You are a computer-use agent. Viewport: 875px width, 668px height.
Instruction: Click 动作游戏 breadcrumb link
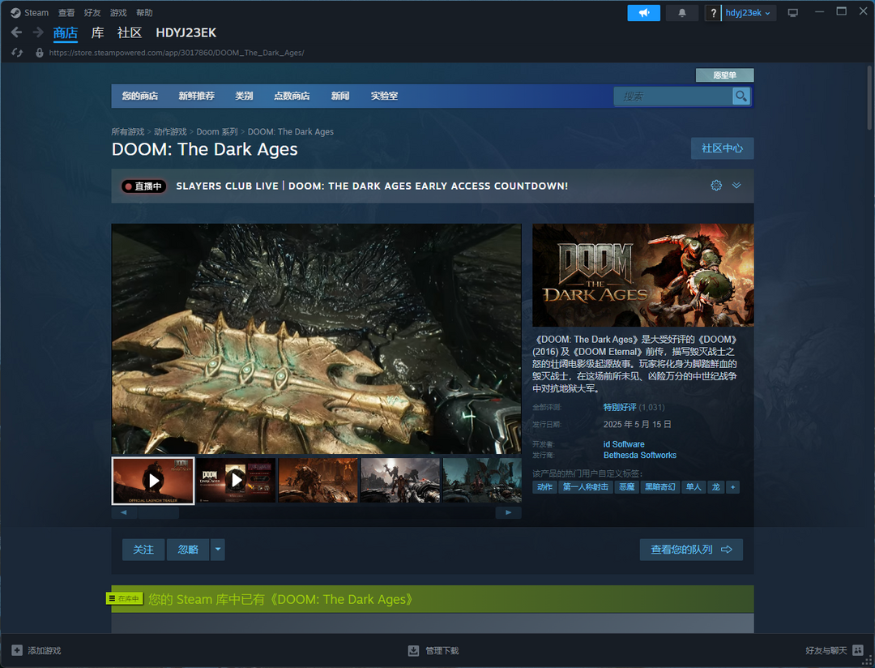pos(170,132)
